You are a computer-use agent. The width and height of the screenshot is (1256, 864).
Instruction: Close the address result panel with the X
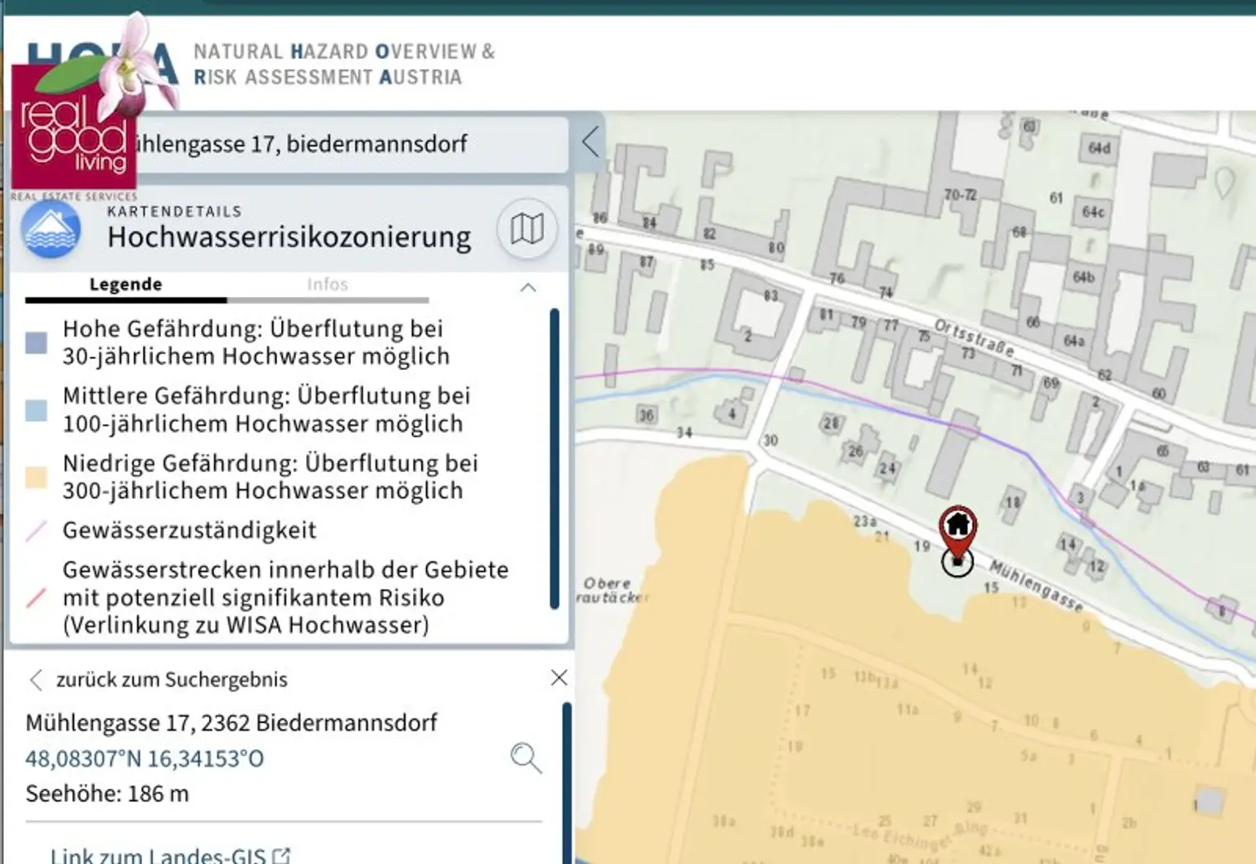(x=558, y=678)
